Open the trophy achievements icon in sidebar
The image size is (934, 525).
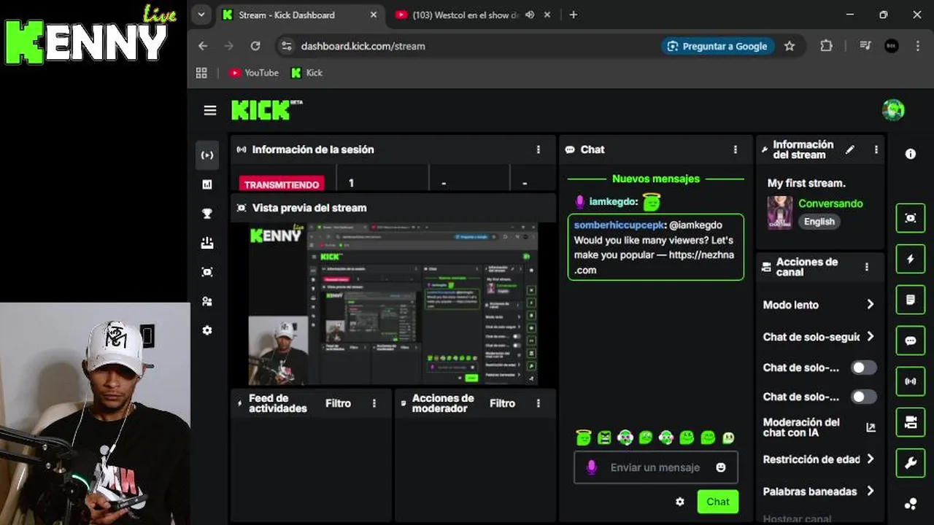207,214
